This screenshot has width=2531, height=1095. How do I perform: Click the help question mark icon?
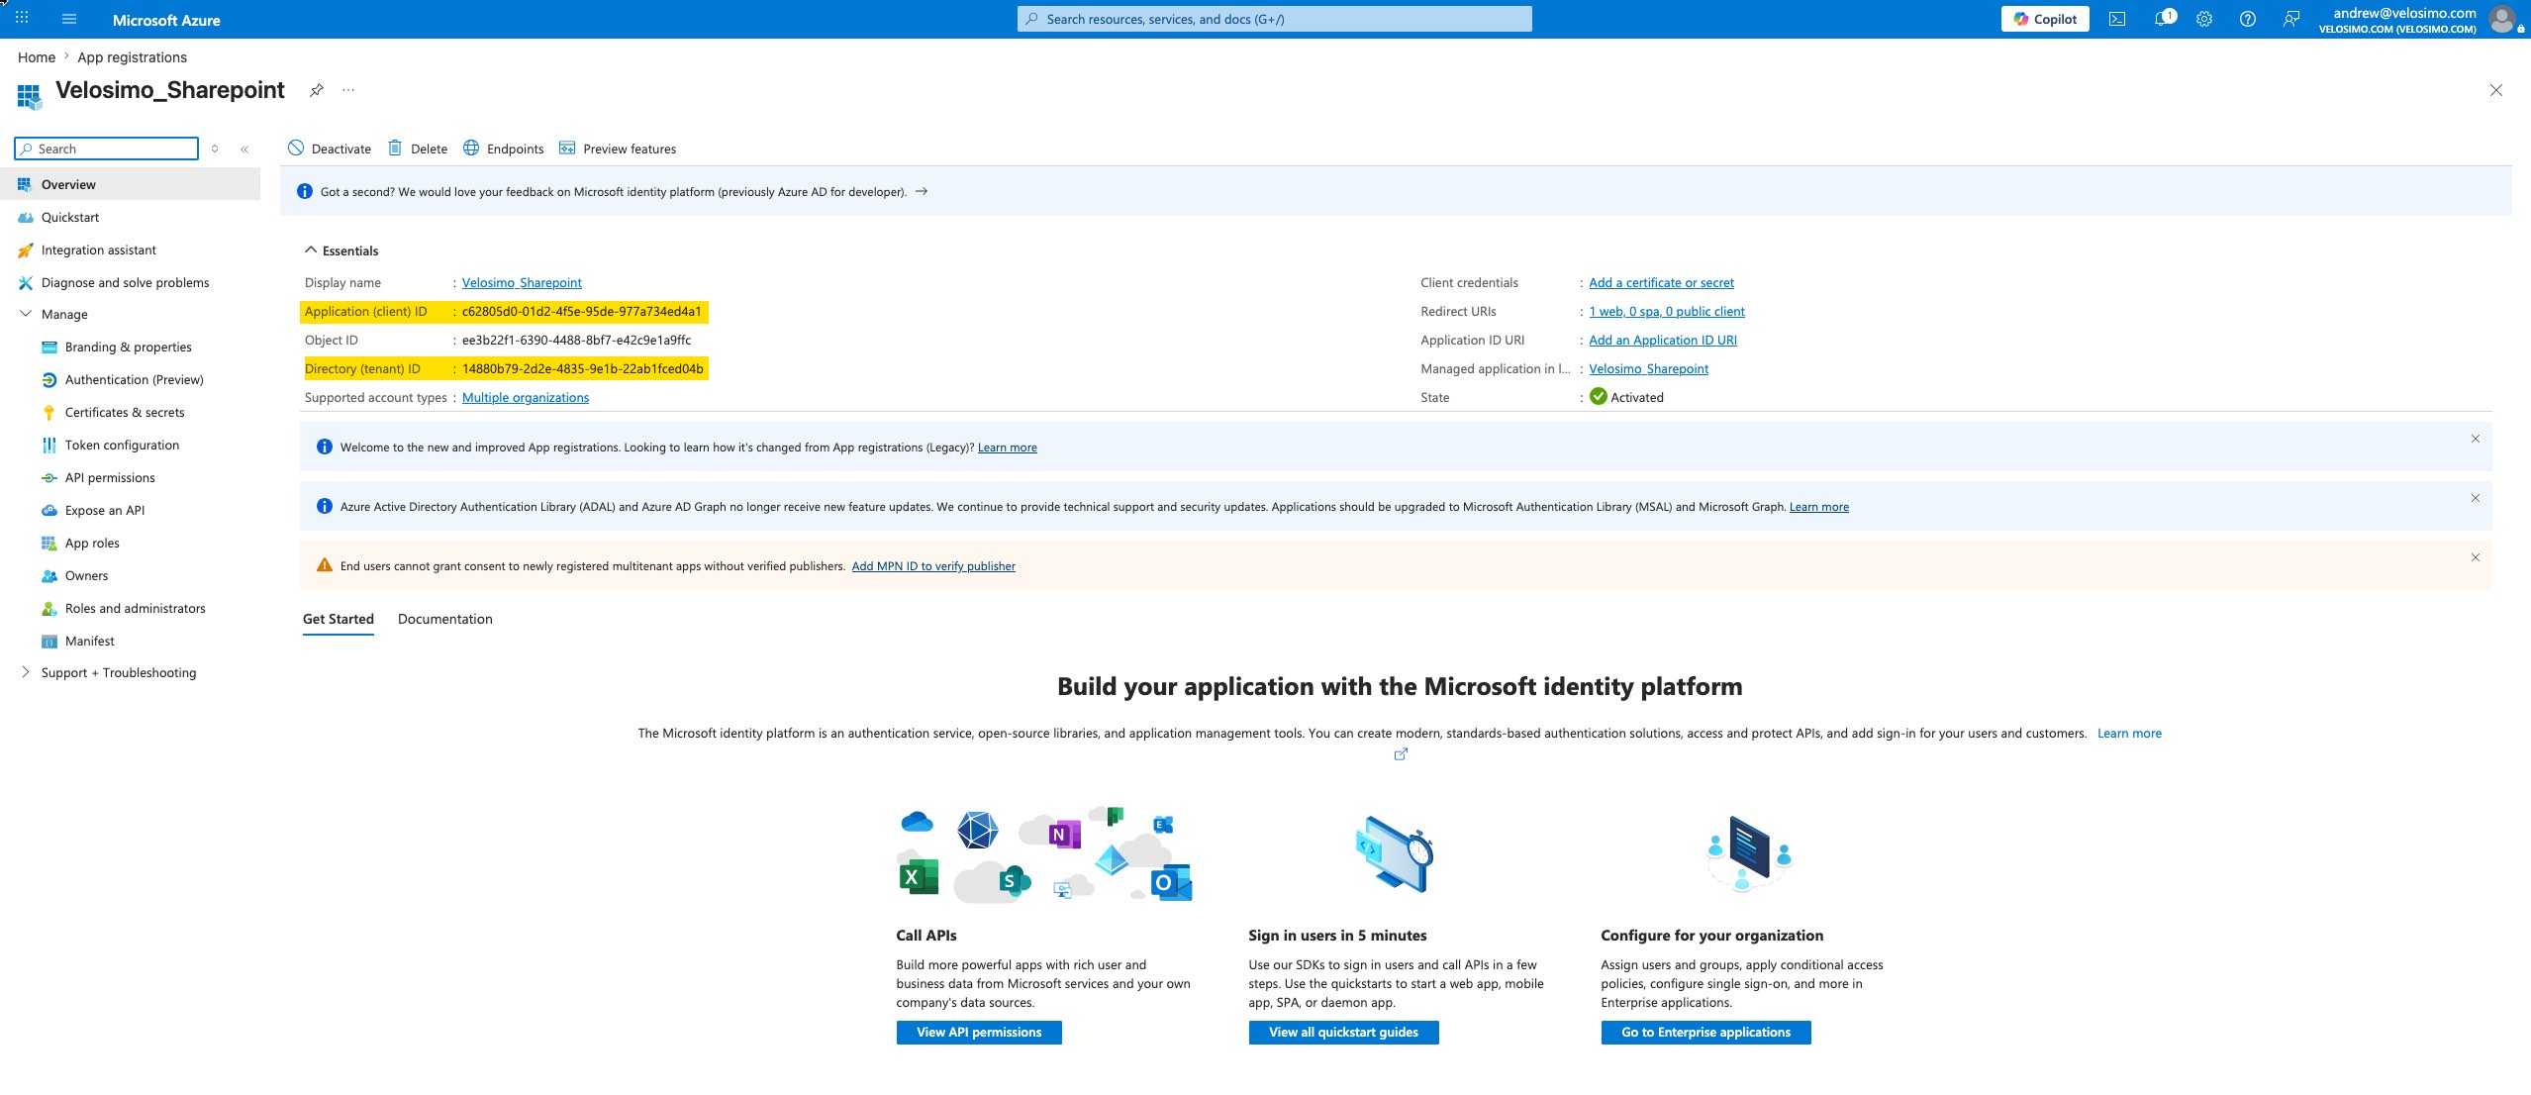[x=2248, y=19]
